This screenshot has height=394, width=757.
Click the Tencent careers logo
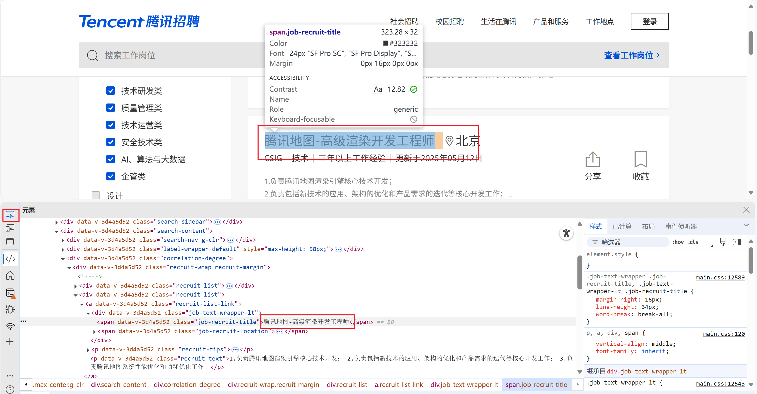(139, 21)
